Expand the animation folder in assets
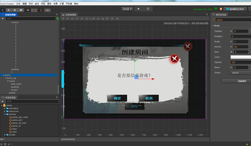The width and height of the screenshot is (251, 146). [x=5, y=108]
